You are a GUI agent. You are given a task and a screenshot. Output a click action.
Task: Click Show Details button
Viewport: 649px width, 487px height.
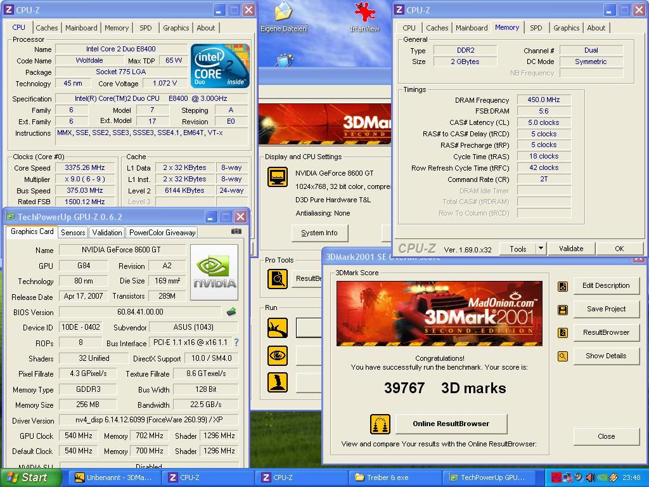(606, 356)
